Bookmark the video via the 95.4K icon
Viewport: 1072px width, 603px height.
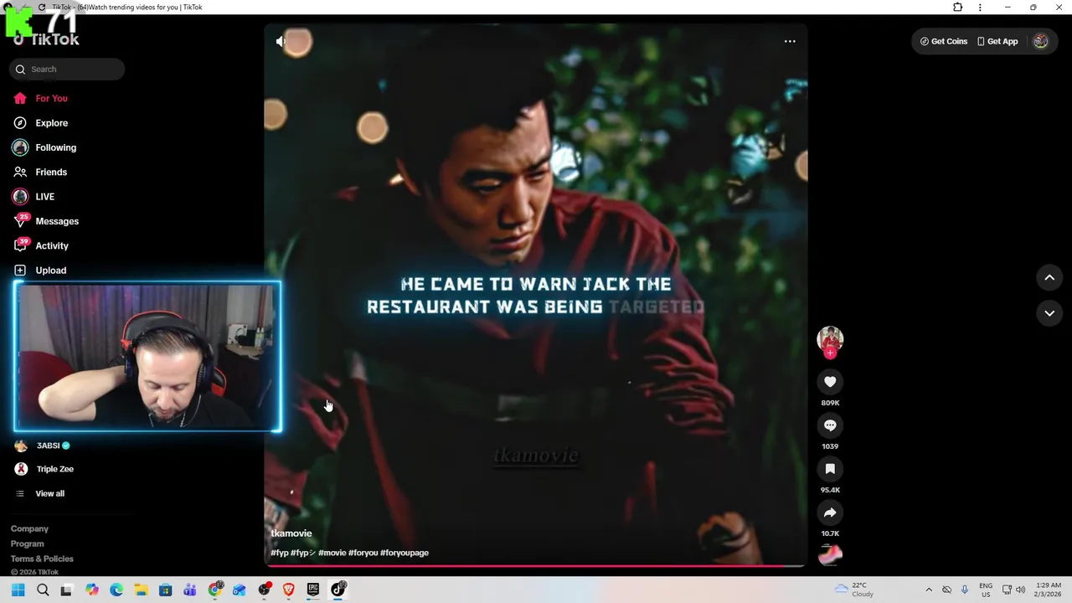point(830,469)
